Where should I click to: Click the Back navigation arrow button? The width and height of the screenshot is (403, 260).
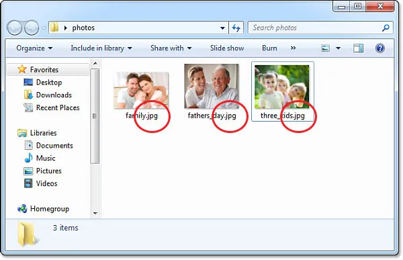14,28
